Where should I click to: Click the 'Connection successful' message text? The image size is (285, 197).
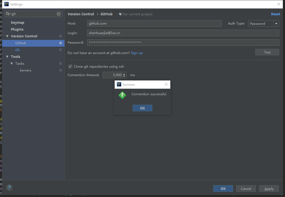(149, 94)
